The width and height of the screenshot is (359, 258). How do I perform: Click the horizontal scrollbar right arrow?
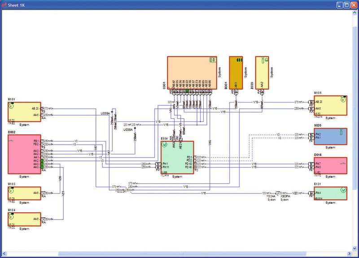click(350, 254)
